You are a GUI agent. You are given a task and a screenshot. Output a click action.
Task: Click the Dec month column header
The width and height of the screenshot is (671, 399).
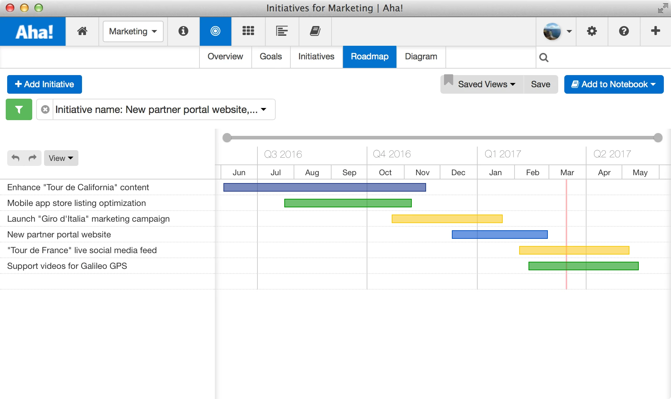coord(458,172)
